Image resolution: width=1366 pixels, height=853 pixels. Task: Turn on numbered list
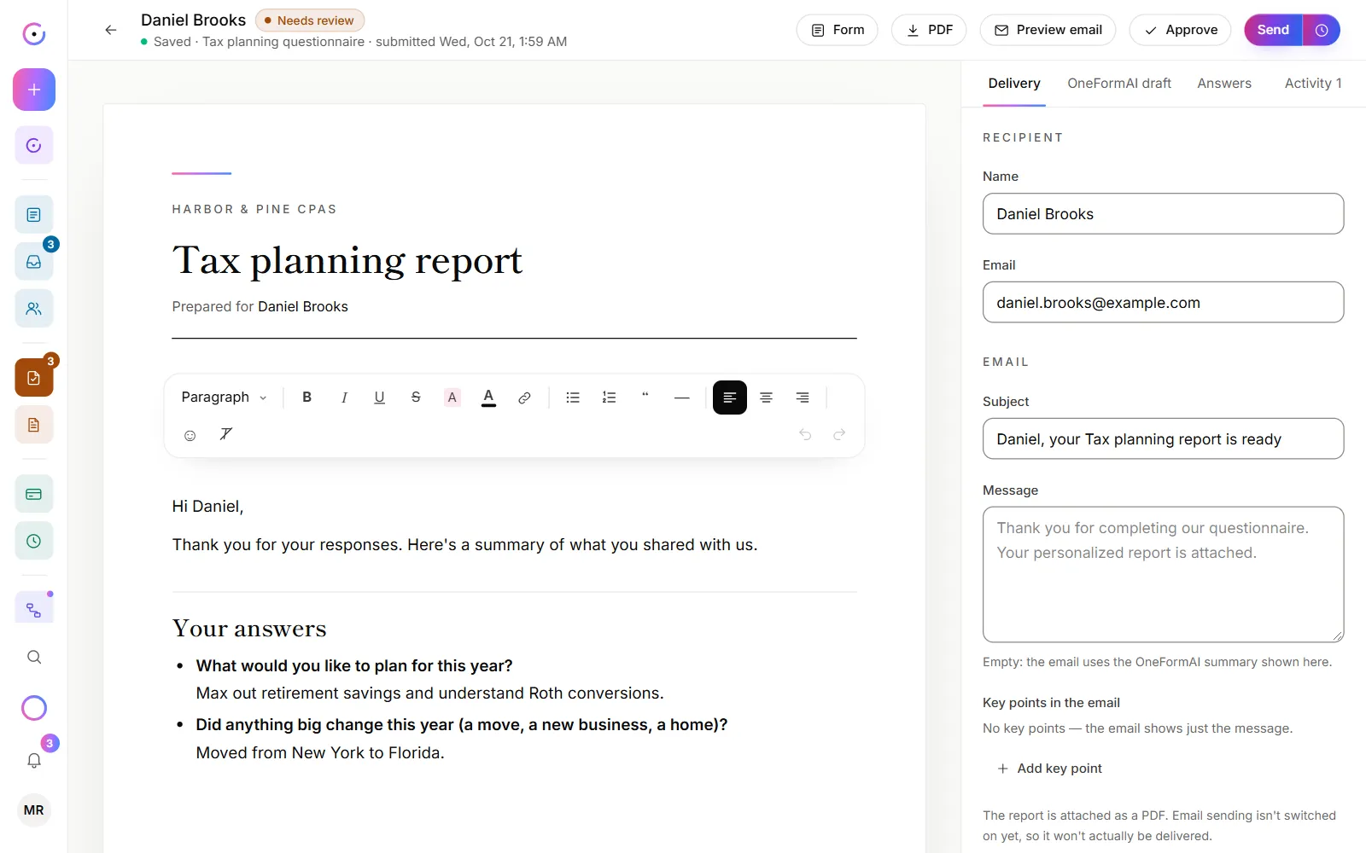click(x=609, y=397)
